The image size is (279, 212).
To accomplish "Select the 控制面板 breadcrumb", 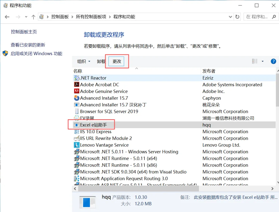I will [60, 17].
